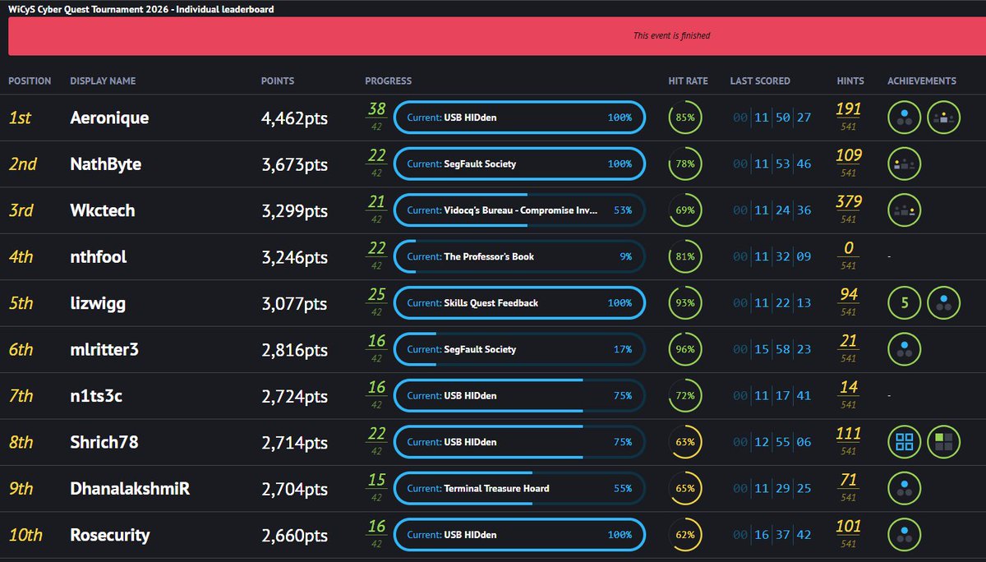
Task: Click lizwigg's three-dot achievement badge
Action: pyautogui.click(x=944, y=303)
